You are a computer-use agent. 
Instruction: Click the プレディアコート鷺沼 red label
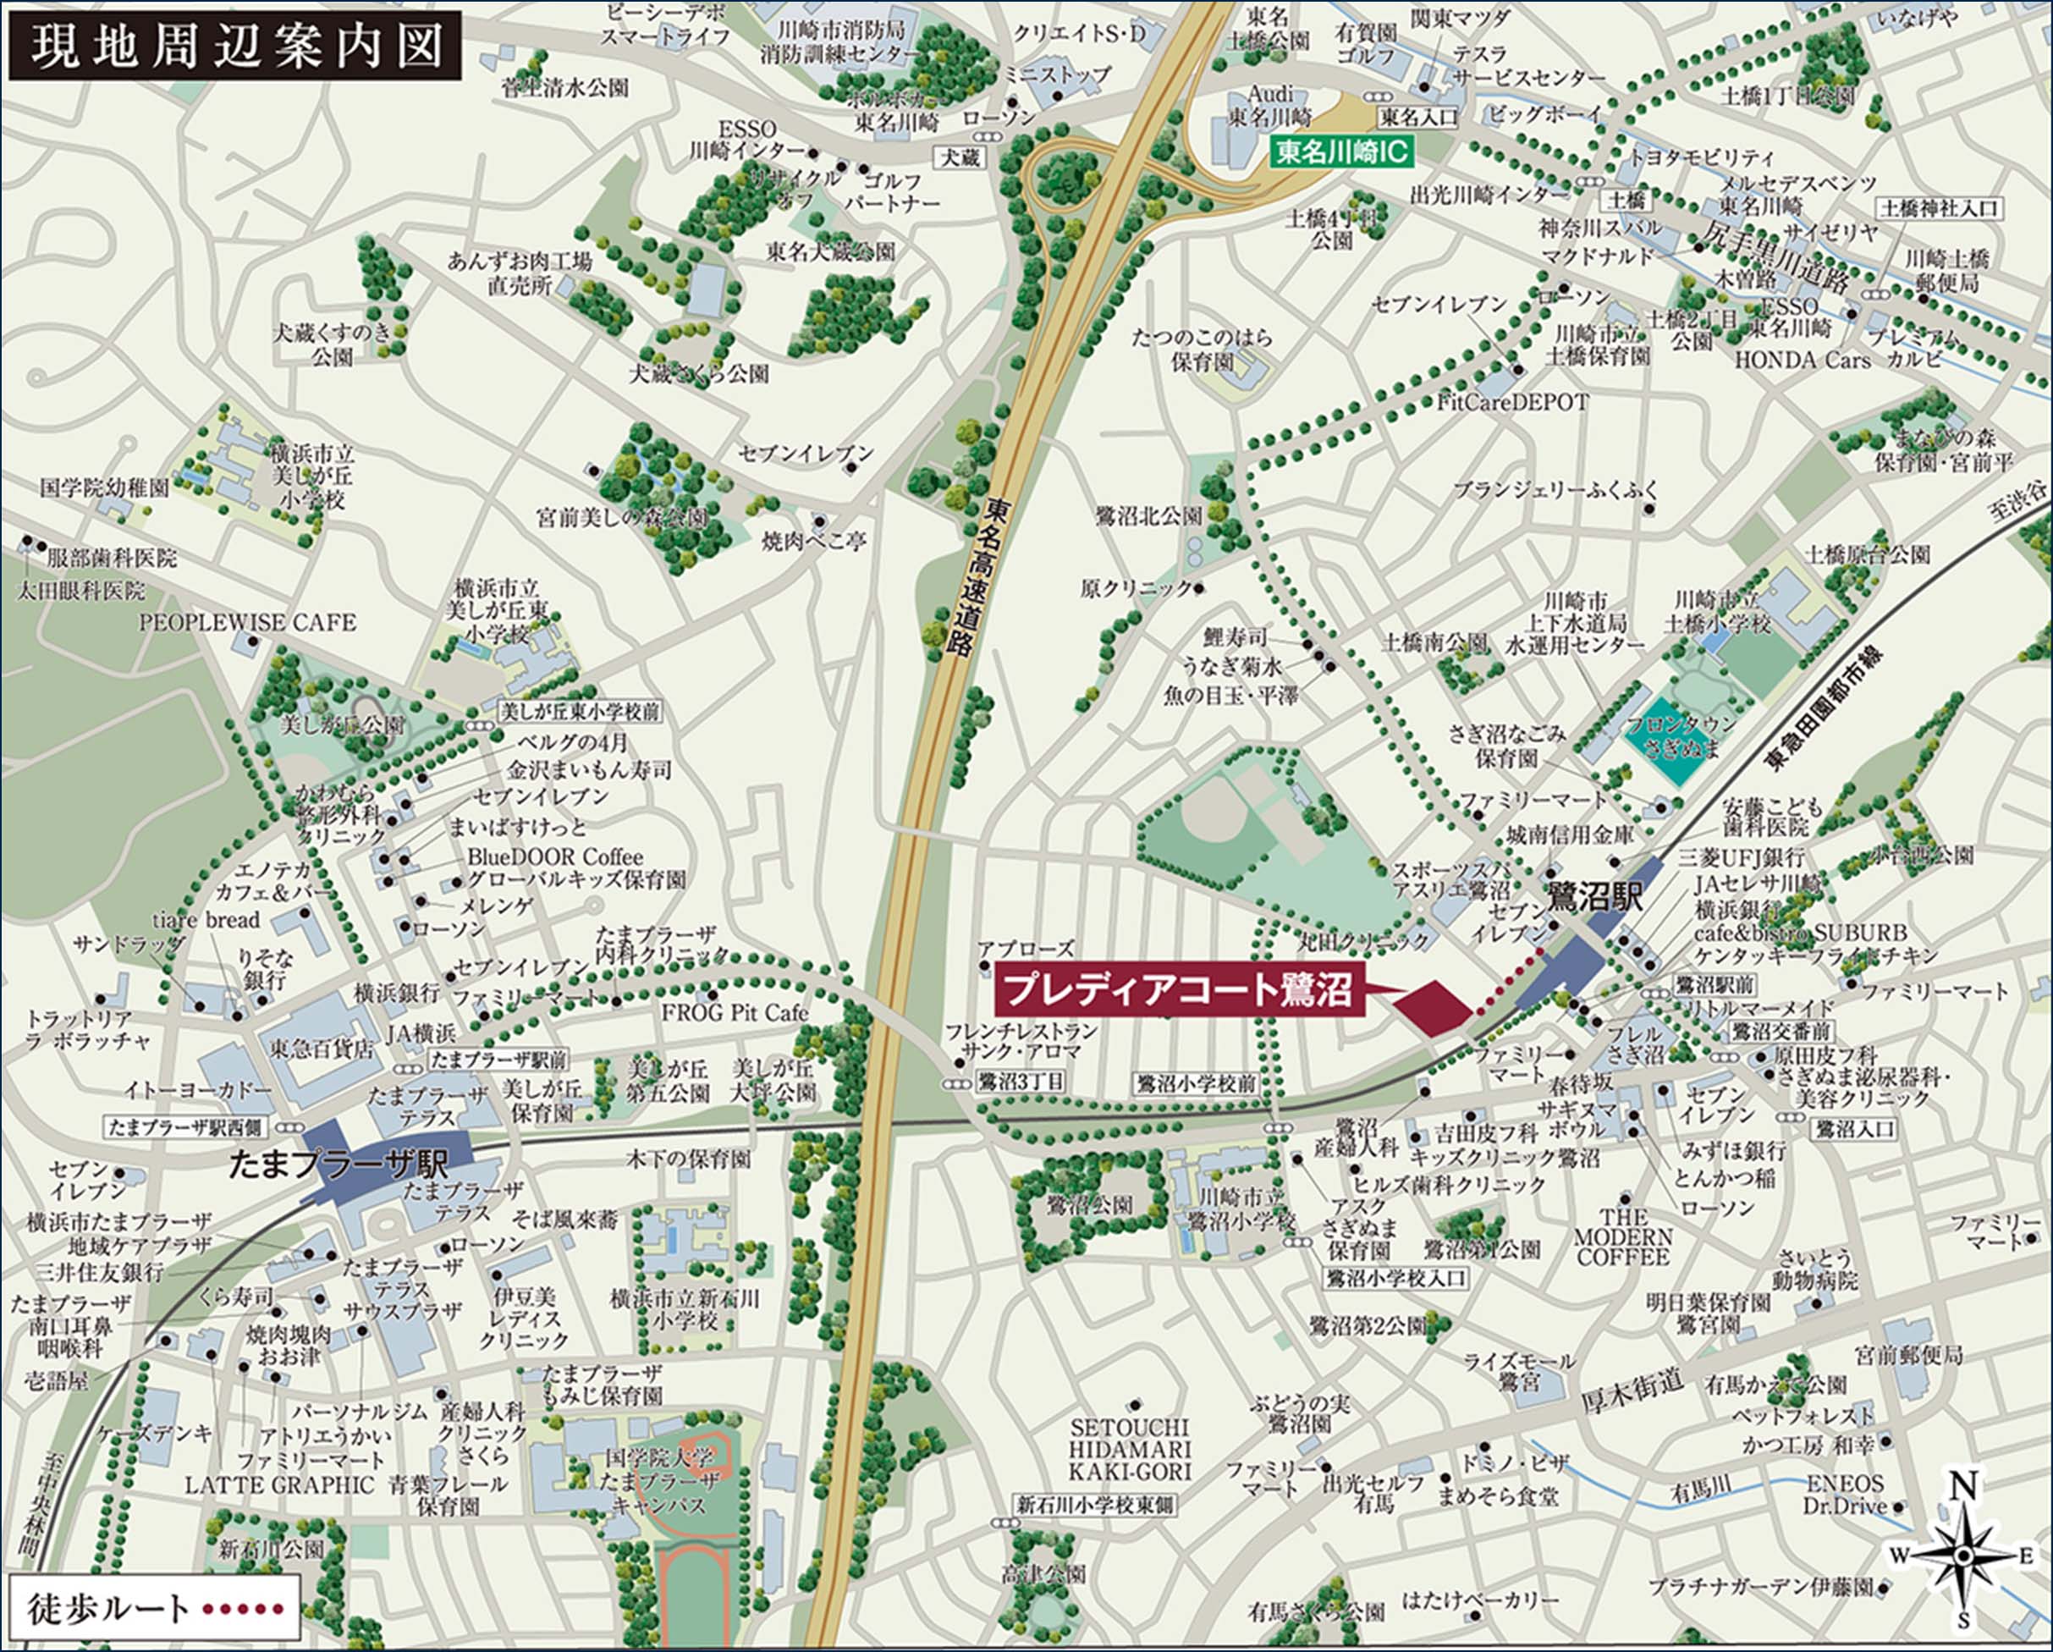pos(1180,990)
